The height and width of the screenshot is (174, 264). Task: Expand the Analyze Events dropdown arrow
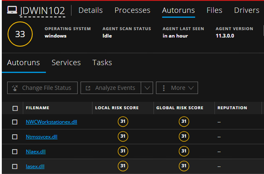(147, 88)
